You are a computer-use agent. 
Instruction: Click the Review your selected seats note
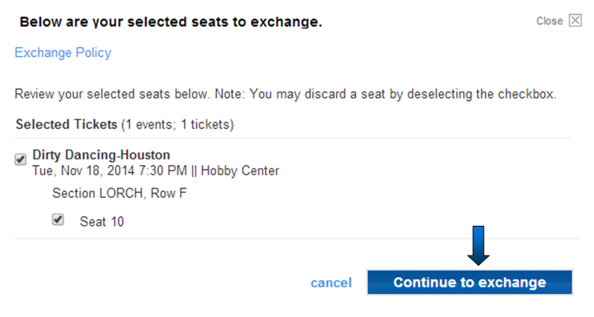coord(285,94)
